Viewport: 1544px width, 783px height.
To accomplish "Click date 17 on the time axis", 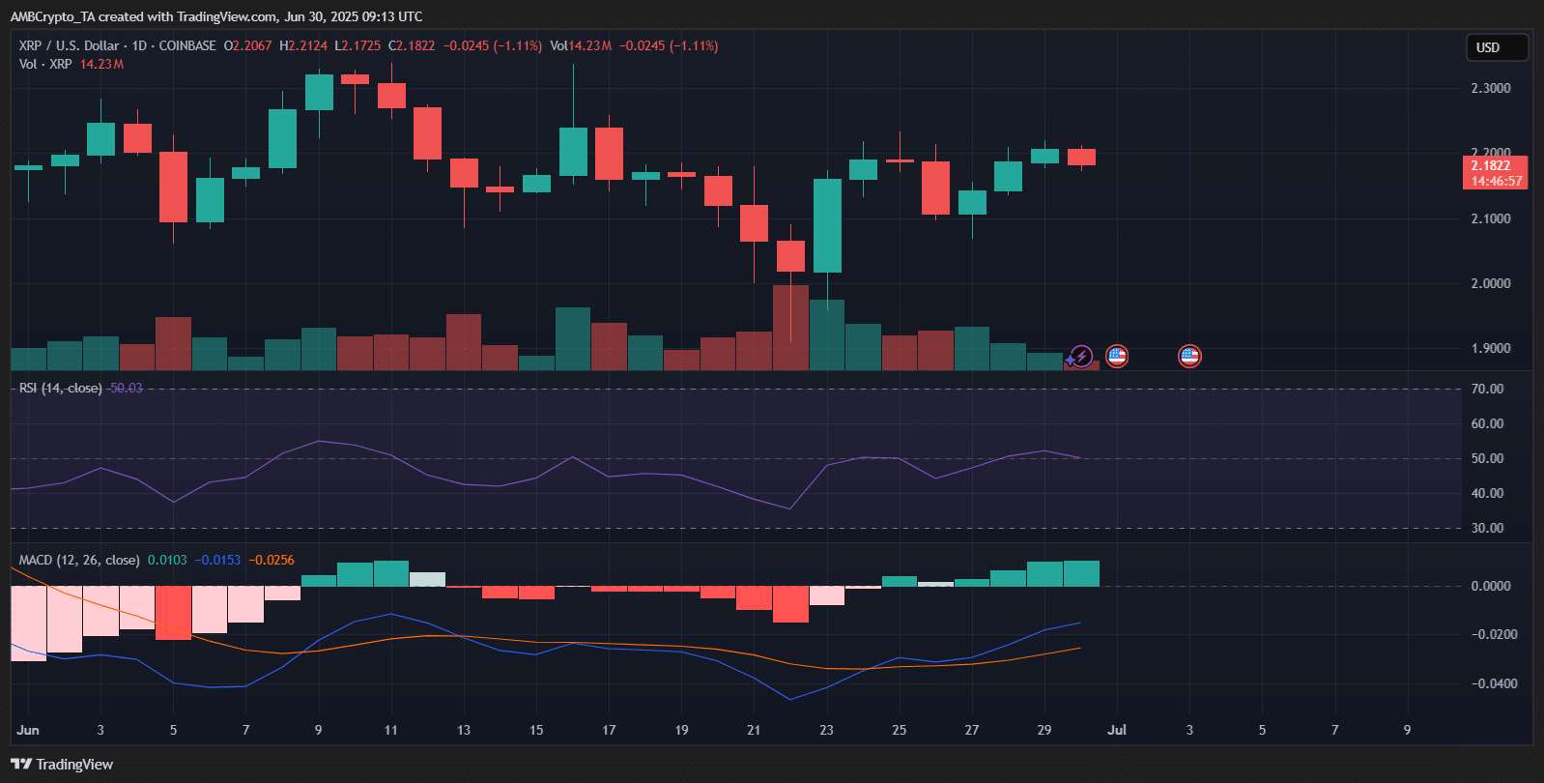I will (x=609, y=730).
